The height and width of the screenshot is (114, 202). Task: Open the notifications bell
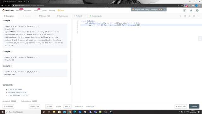tap(191, 10)
